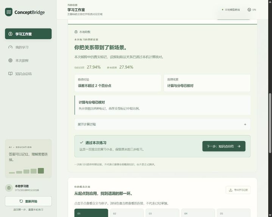
Task: Open 本次旅程 in the sidebar
Action: tap(28, 60)
